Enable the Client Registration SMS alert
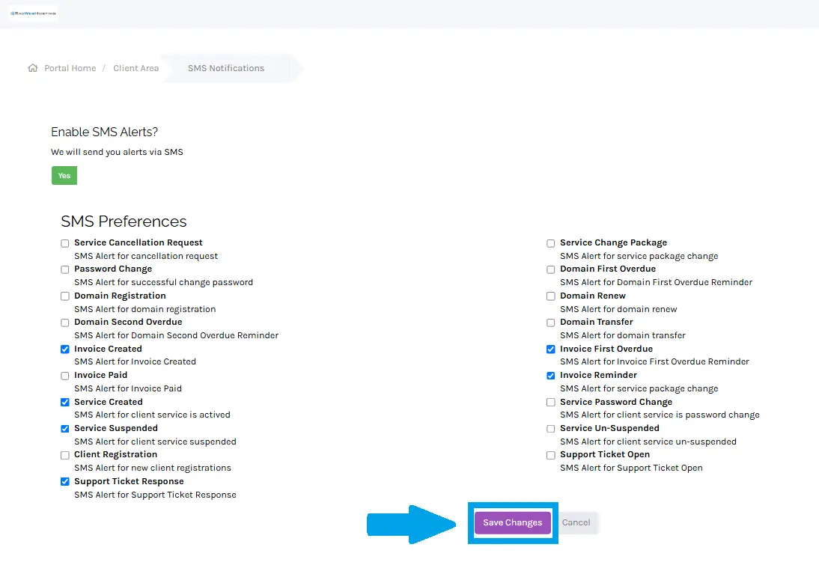Screen dimensions: 819x565 click(x=64, y=455)
